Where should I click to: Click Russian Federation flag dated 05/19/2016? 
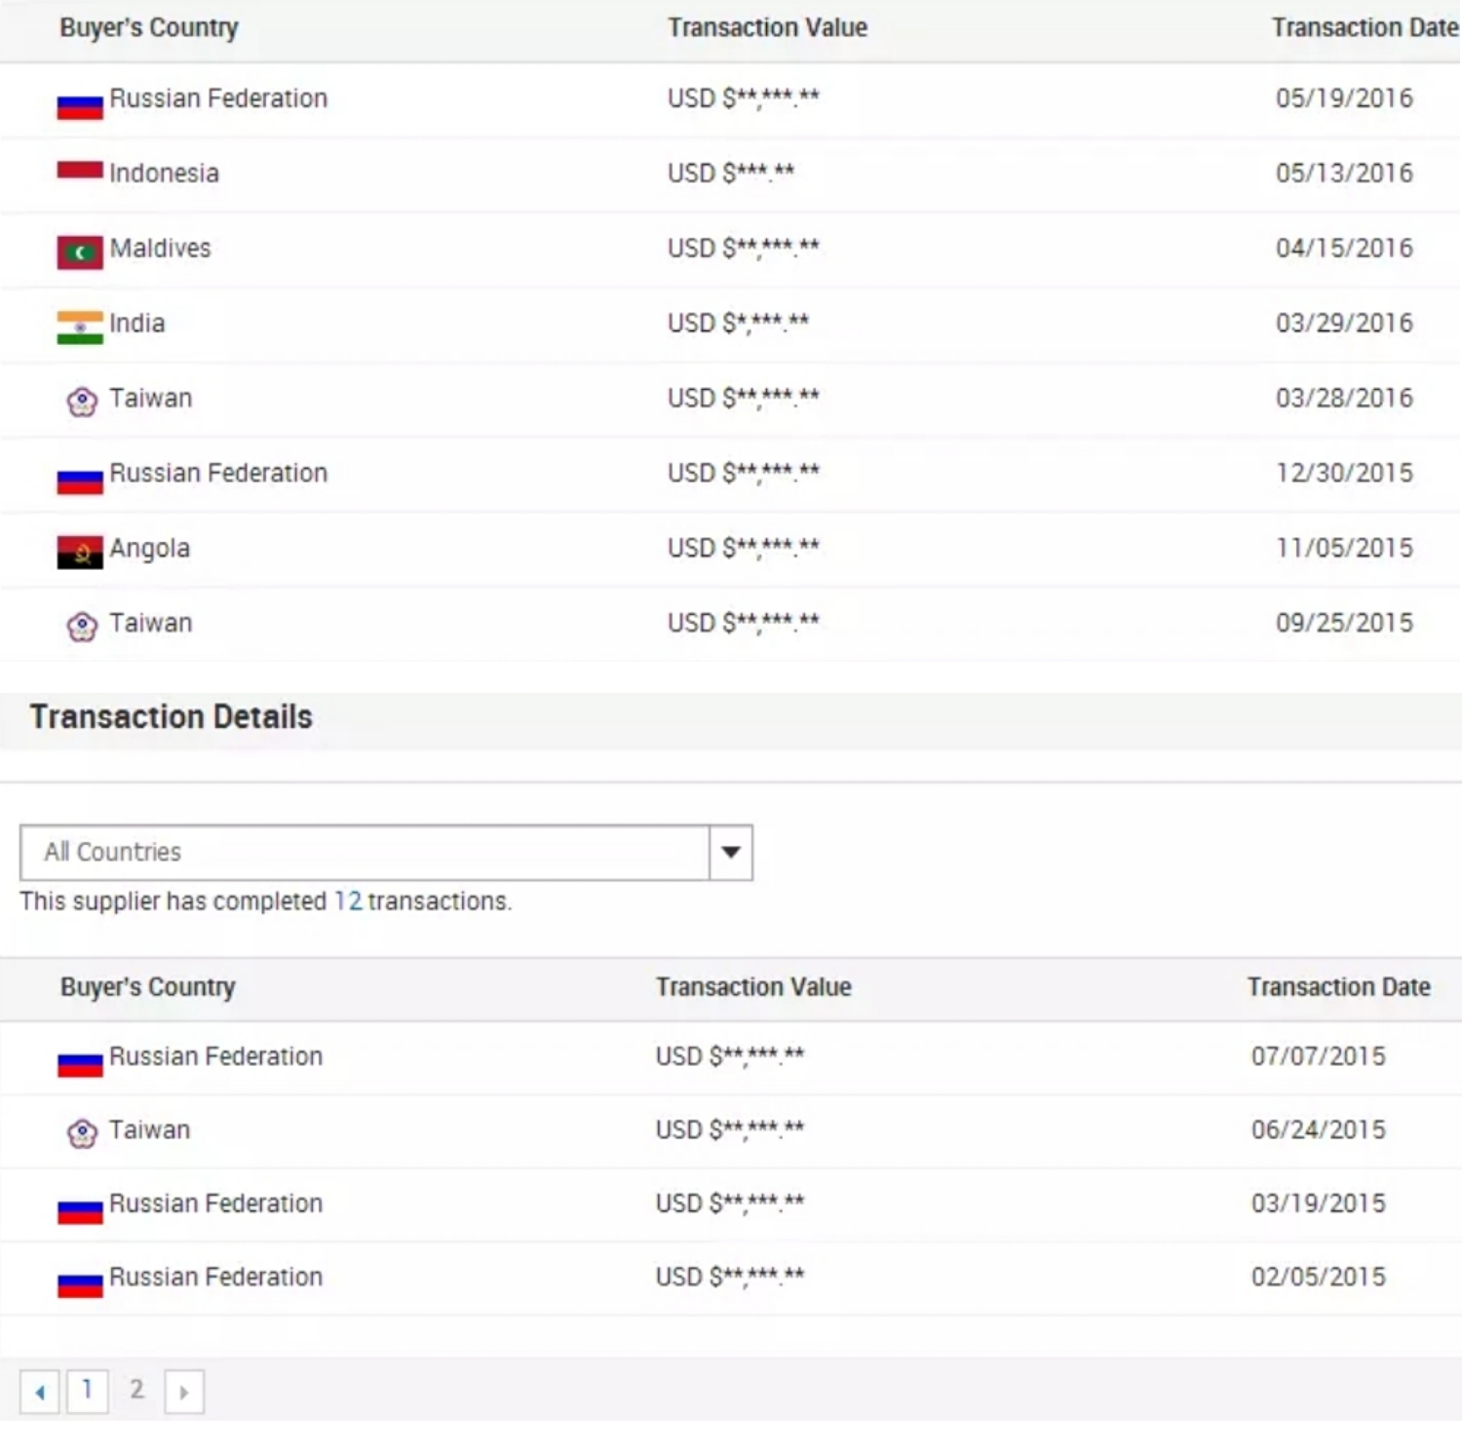80,105
